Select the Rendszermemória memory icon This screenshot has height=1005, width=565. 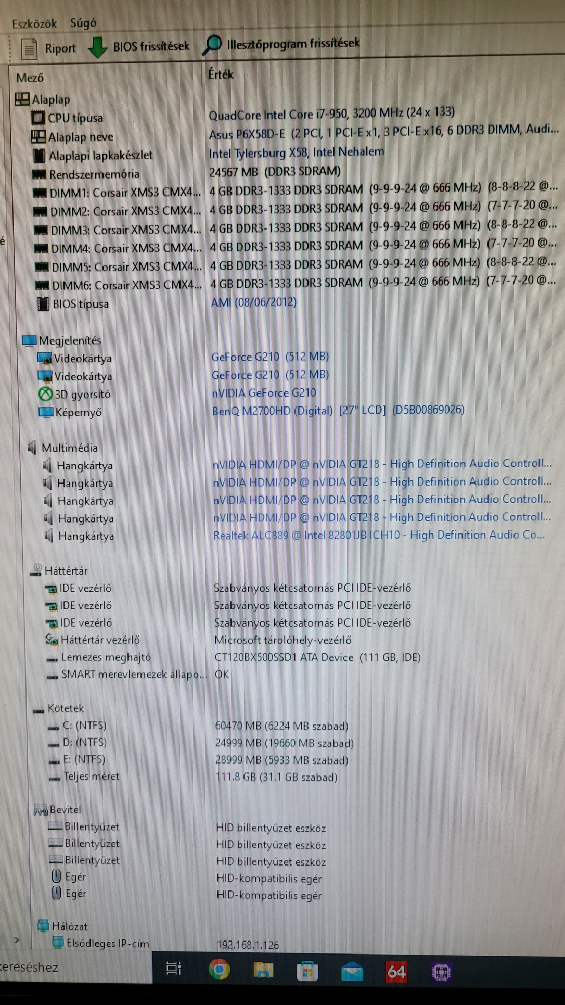pos(40,174)
